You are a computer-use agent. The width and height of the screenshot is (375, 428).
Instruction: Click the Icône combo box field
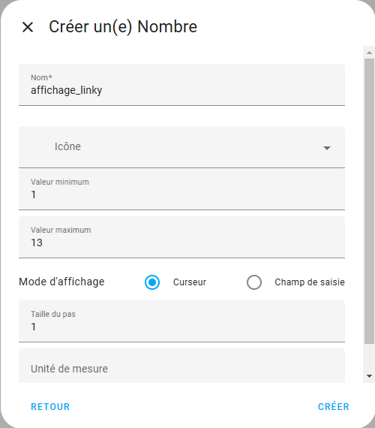click(181, 147)
